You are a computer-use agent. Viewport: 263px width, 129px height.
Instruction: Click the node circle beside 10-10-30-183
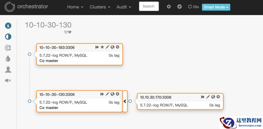click(x=30, y=54)
